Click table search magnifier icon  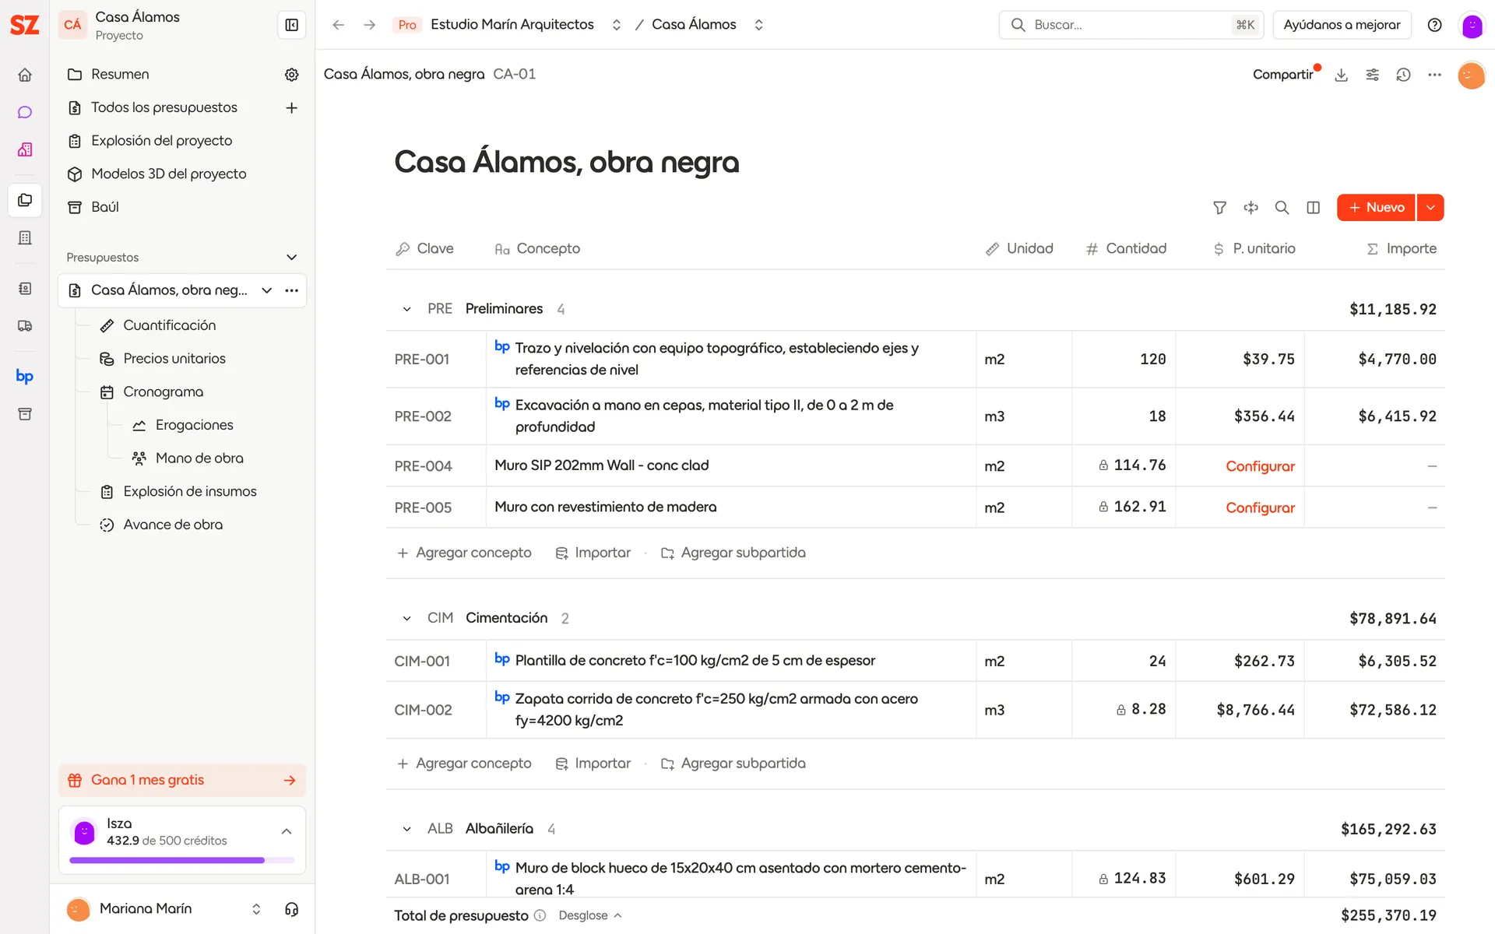1282,208
